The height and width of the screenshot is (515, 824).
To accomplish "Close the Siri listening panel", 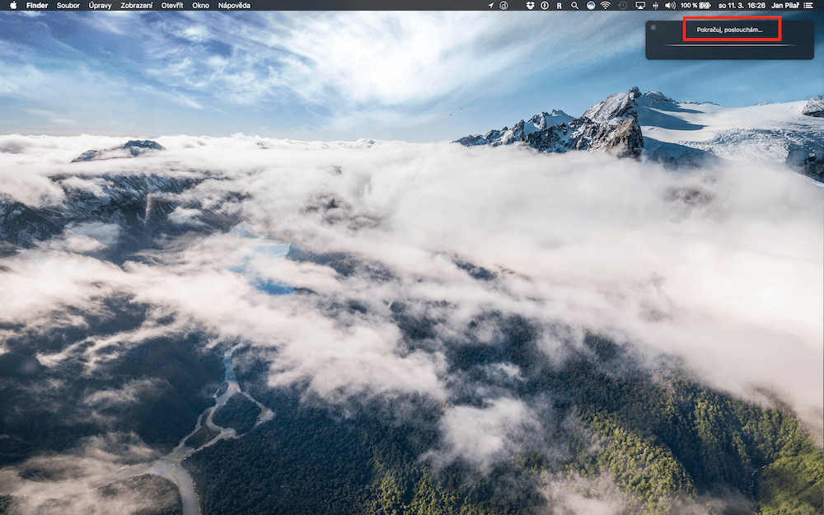I will [653, 27].
